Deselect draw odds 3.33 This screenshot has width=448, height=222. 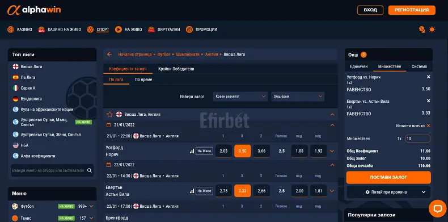pos(243,191)
